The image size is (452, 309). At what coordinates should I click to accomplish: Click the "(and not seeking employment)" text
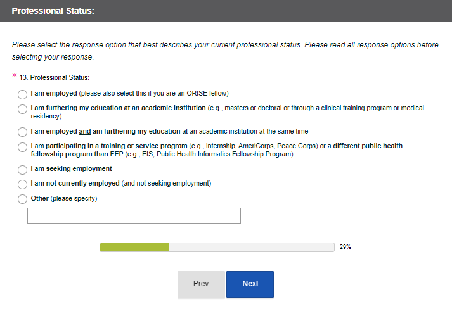166,184
